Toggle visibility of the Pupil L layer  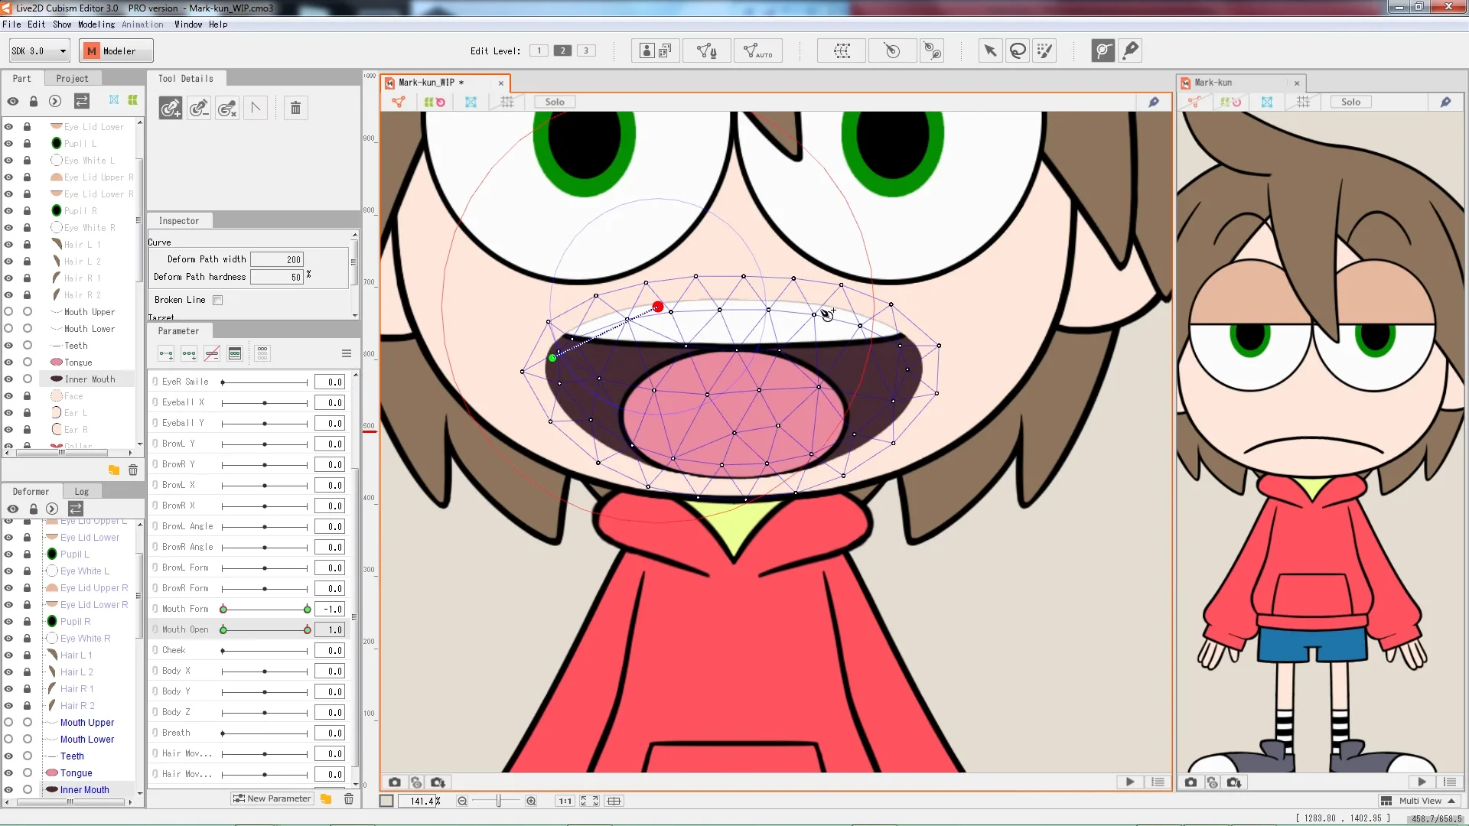[x=8, y=143]
